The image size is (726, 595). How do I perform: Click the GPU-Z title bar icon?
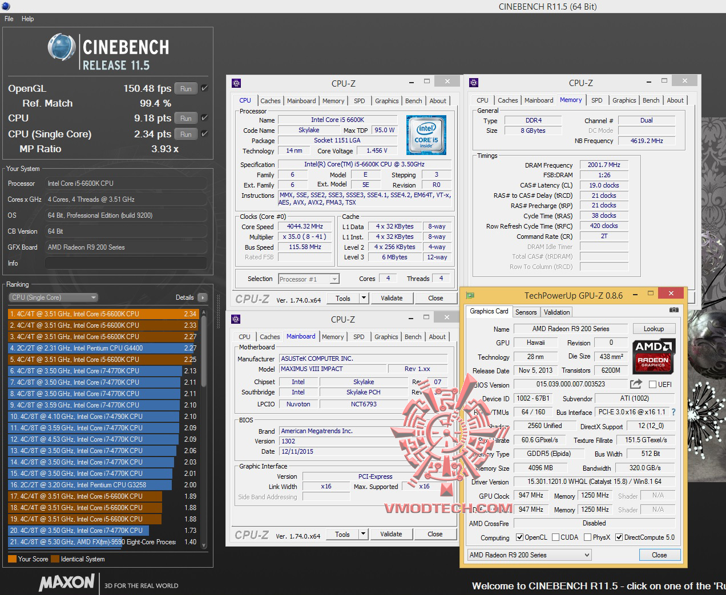[x=470, y=295]
